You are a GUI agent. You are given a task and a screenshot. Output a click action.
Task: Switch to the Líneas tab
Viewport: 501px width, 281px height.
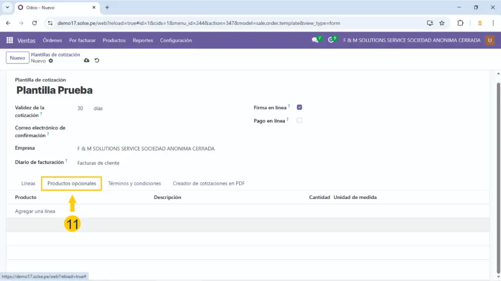click(x=28, y=183)
